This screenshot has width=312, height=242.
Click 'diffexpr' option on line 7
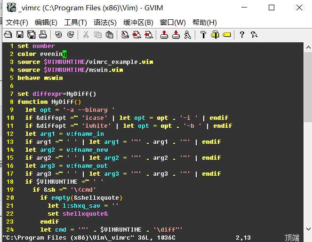click(x=48, y=94)
